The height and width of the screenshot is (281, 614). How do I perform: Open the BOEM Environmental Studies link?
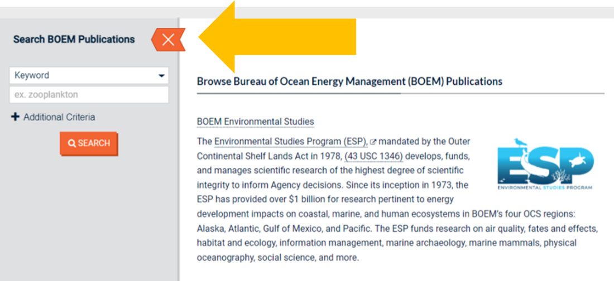(x=255, y=122)
